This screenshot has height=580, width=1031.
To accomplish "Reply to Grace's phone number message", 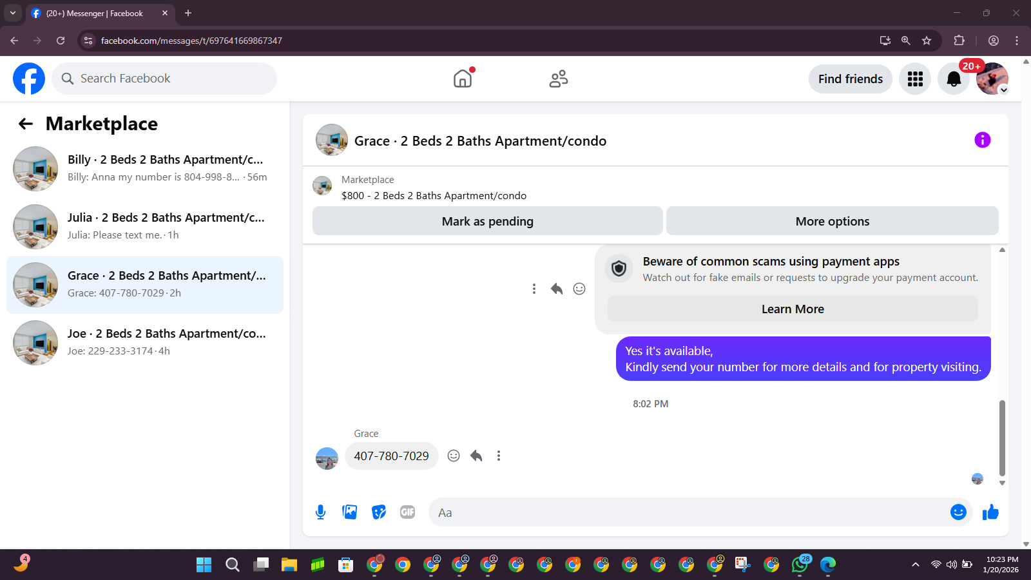I will (x=476, y=456).
